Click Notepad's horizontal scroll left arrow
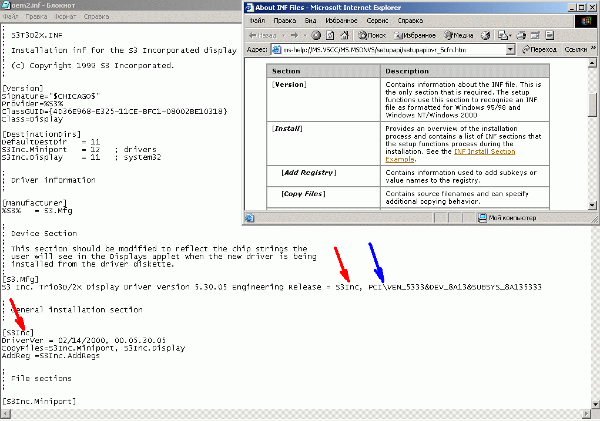Image resolution: width=600 pixels, height=421 pixels. pos(5,414)
